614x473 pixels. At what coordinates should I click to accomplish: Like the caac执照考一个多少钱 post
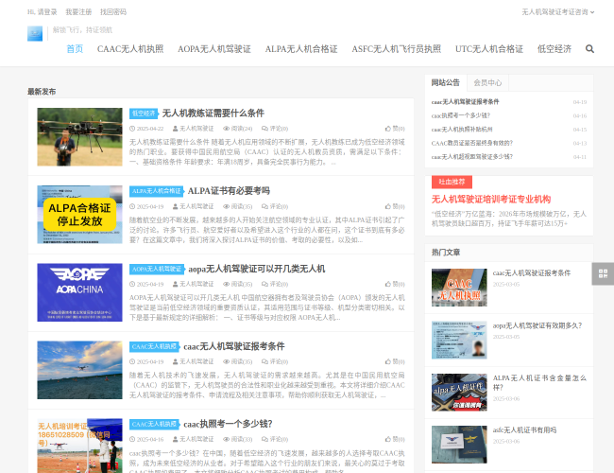click(395, 439)
